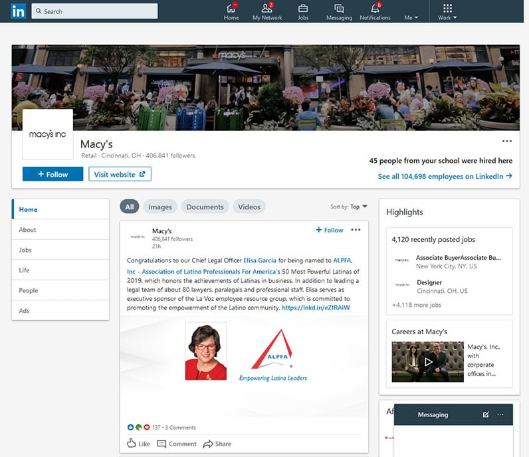This screenshot has height=457, width=529.
Task: Click the Like thumbs-up button
Action: [x=138, y=443]
